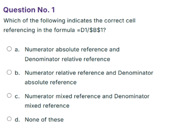Choose option b radio button
The height and width of the screenshot is (128, 172).
coord(9,72)
